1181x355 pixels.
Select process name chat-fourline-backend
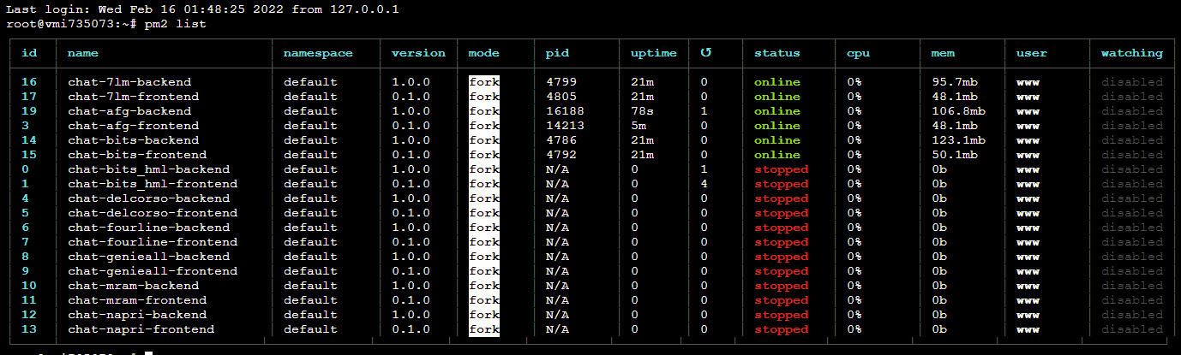click(148, 228)
